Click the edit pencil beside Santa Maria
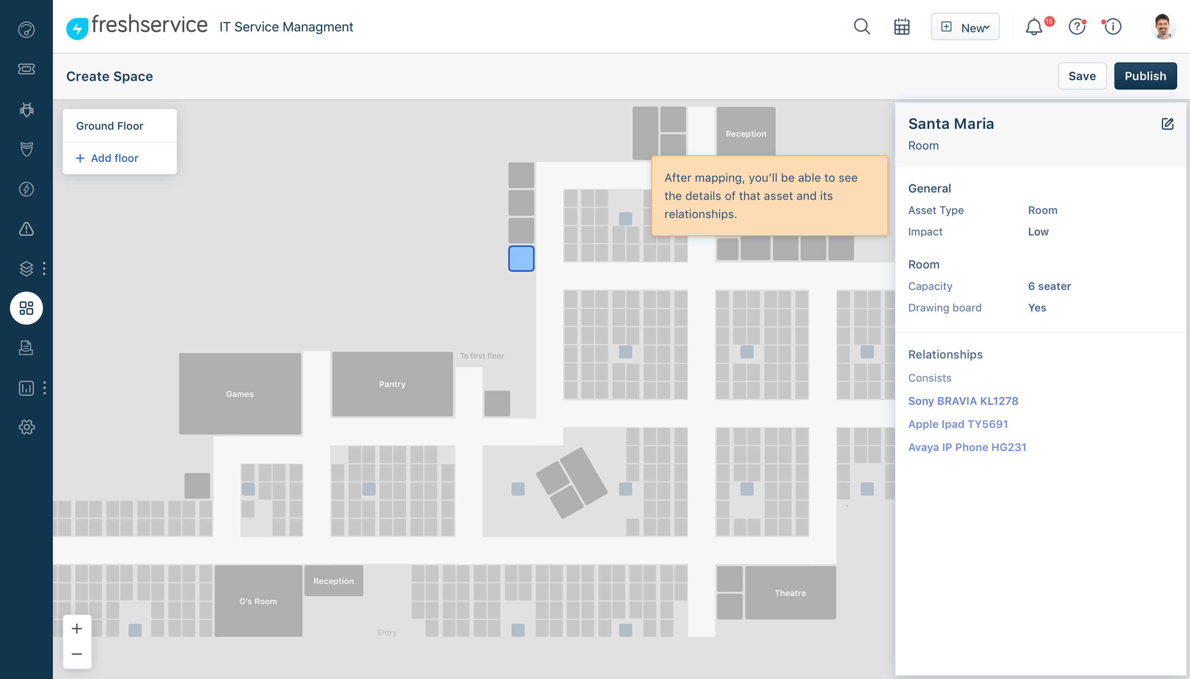Viewport: 1190px width, 679px height. click(x=1168, y=123)
